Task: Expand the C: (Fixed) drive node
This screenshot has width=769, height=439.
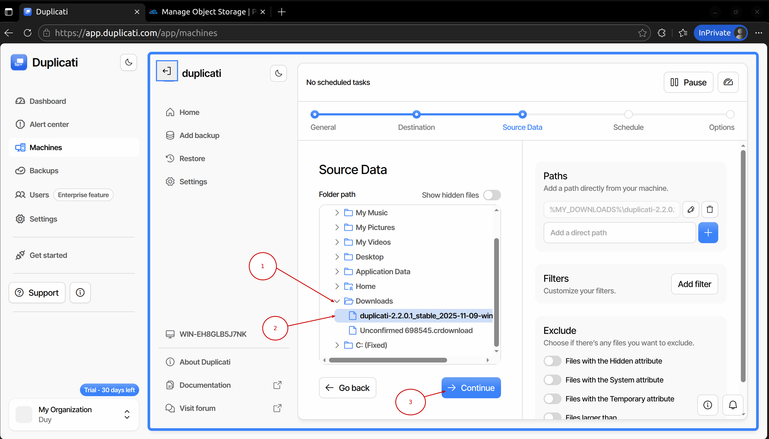Action: tap(337, 345)
